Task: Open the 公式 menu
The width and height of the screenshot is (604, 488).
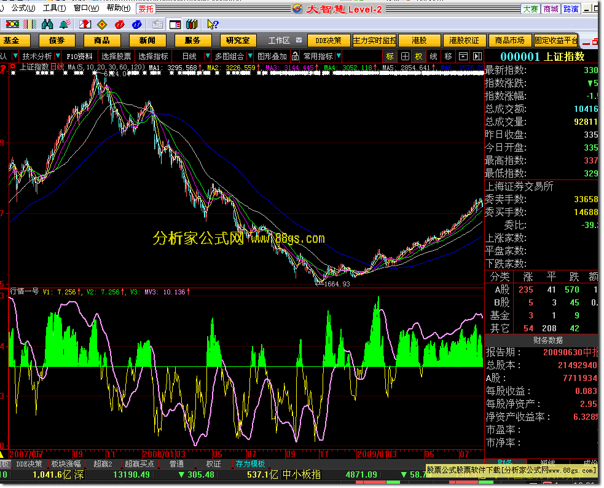Action: (23, 8)
